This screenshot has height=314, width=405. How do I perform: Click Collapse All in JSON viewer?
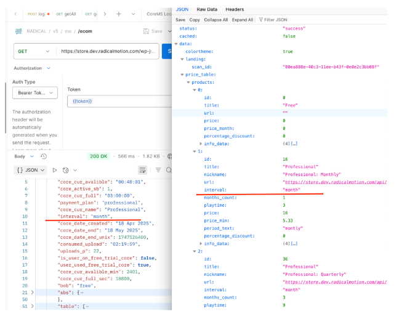pyautogui.click(x=216, y=20)
